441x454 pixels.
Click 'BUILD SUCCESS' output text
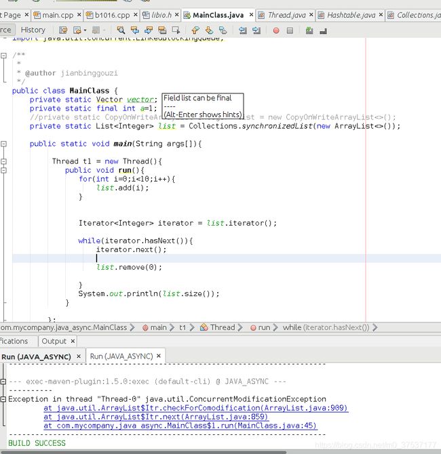pyautogui.click(x=37, y=443)
